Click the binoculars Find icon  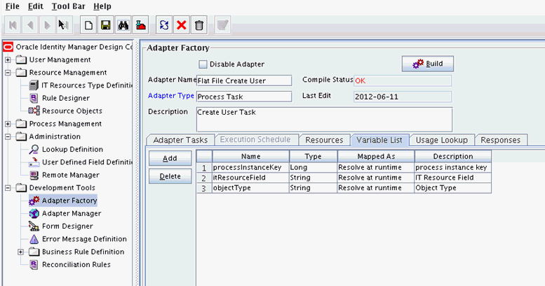pyautogui.click(x=123, y=25)
